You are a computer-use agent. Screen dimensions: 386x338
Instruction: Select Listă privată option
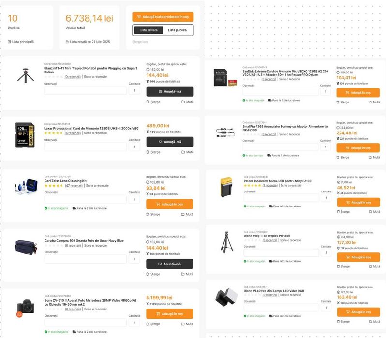[148, 30]
